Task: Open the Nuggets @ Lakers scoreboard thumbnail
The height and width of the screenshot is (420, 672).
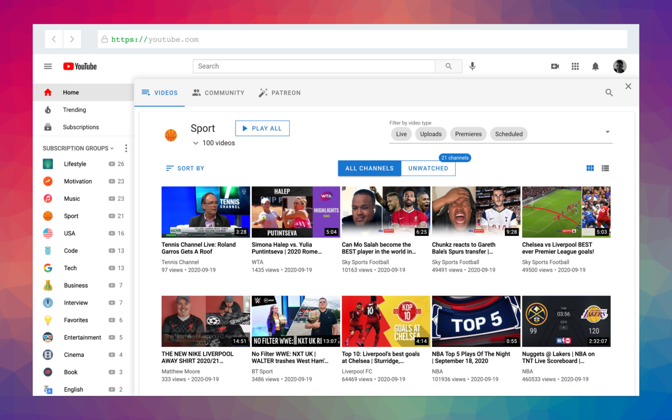Action: [566, 321]
